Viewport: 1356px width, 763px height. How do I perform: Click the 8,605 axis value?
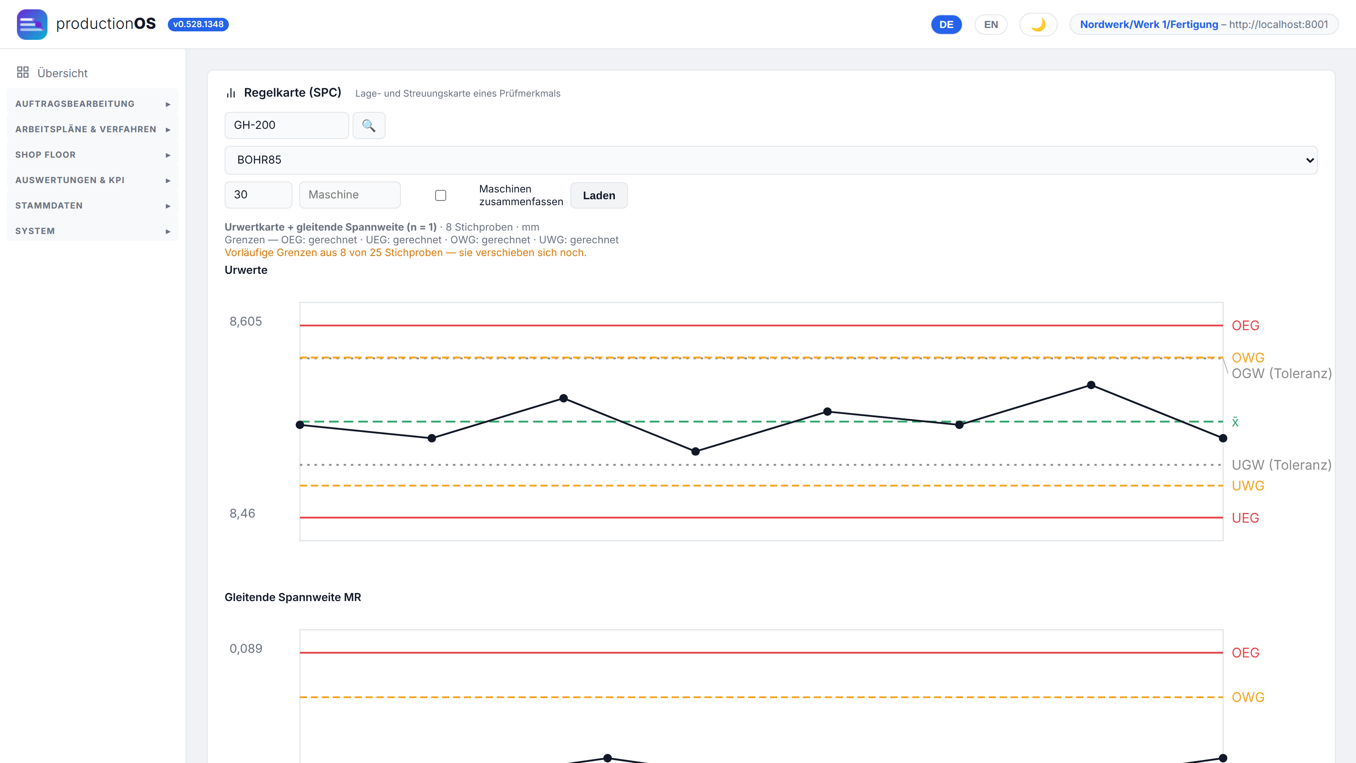click(245, 321)
